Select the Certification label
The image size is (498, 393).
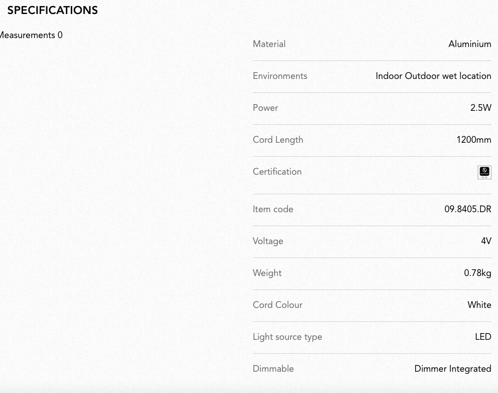(x=277, y=171)
